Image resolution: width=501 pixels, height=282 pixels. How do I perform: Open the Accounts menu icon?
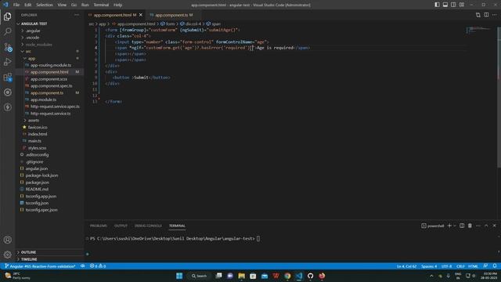tap(7, 240)
